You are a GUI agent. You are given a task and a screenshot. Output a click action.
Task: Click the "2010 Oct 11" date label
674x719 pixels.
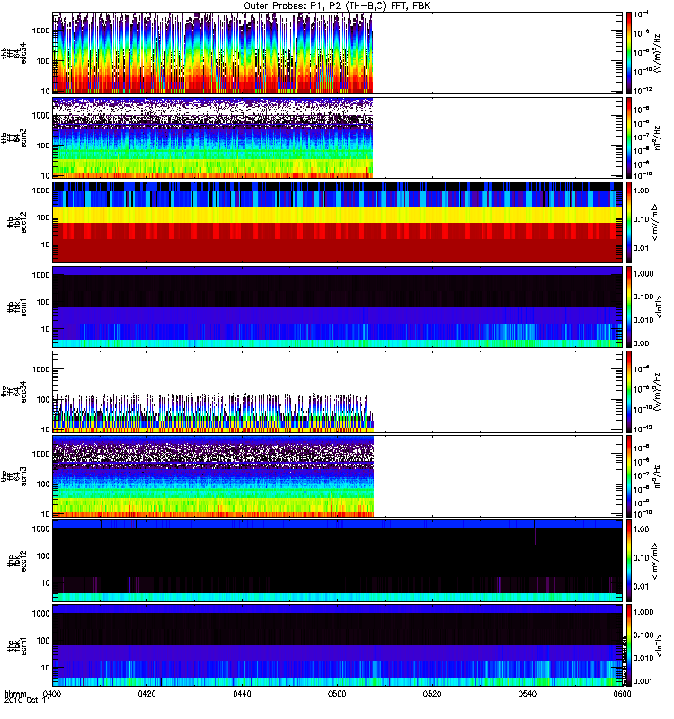click(x=28, y=701)
